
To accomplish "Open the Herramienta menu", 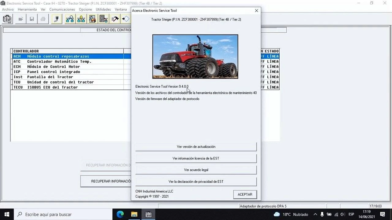I will (27, 9).
